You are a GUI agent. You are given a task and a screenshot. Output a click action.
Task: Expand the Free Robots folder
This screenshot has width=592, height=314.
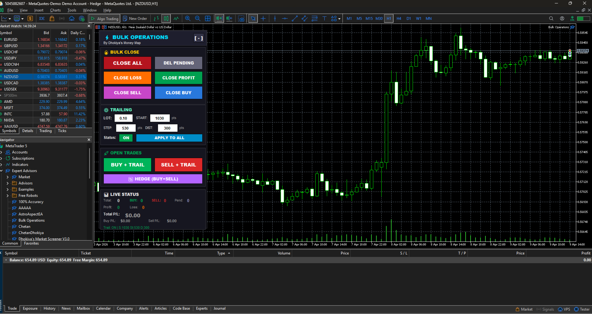(x=8, y=196)
